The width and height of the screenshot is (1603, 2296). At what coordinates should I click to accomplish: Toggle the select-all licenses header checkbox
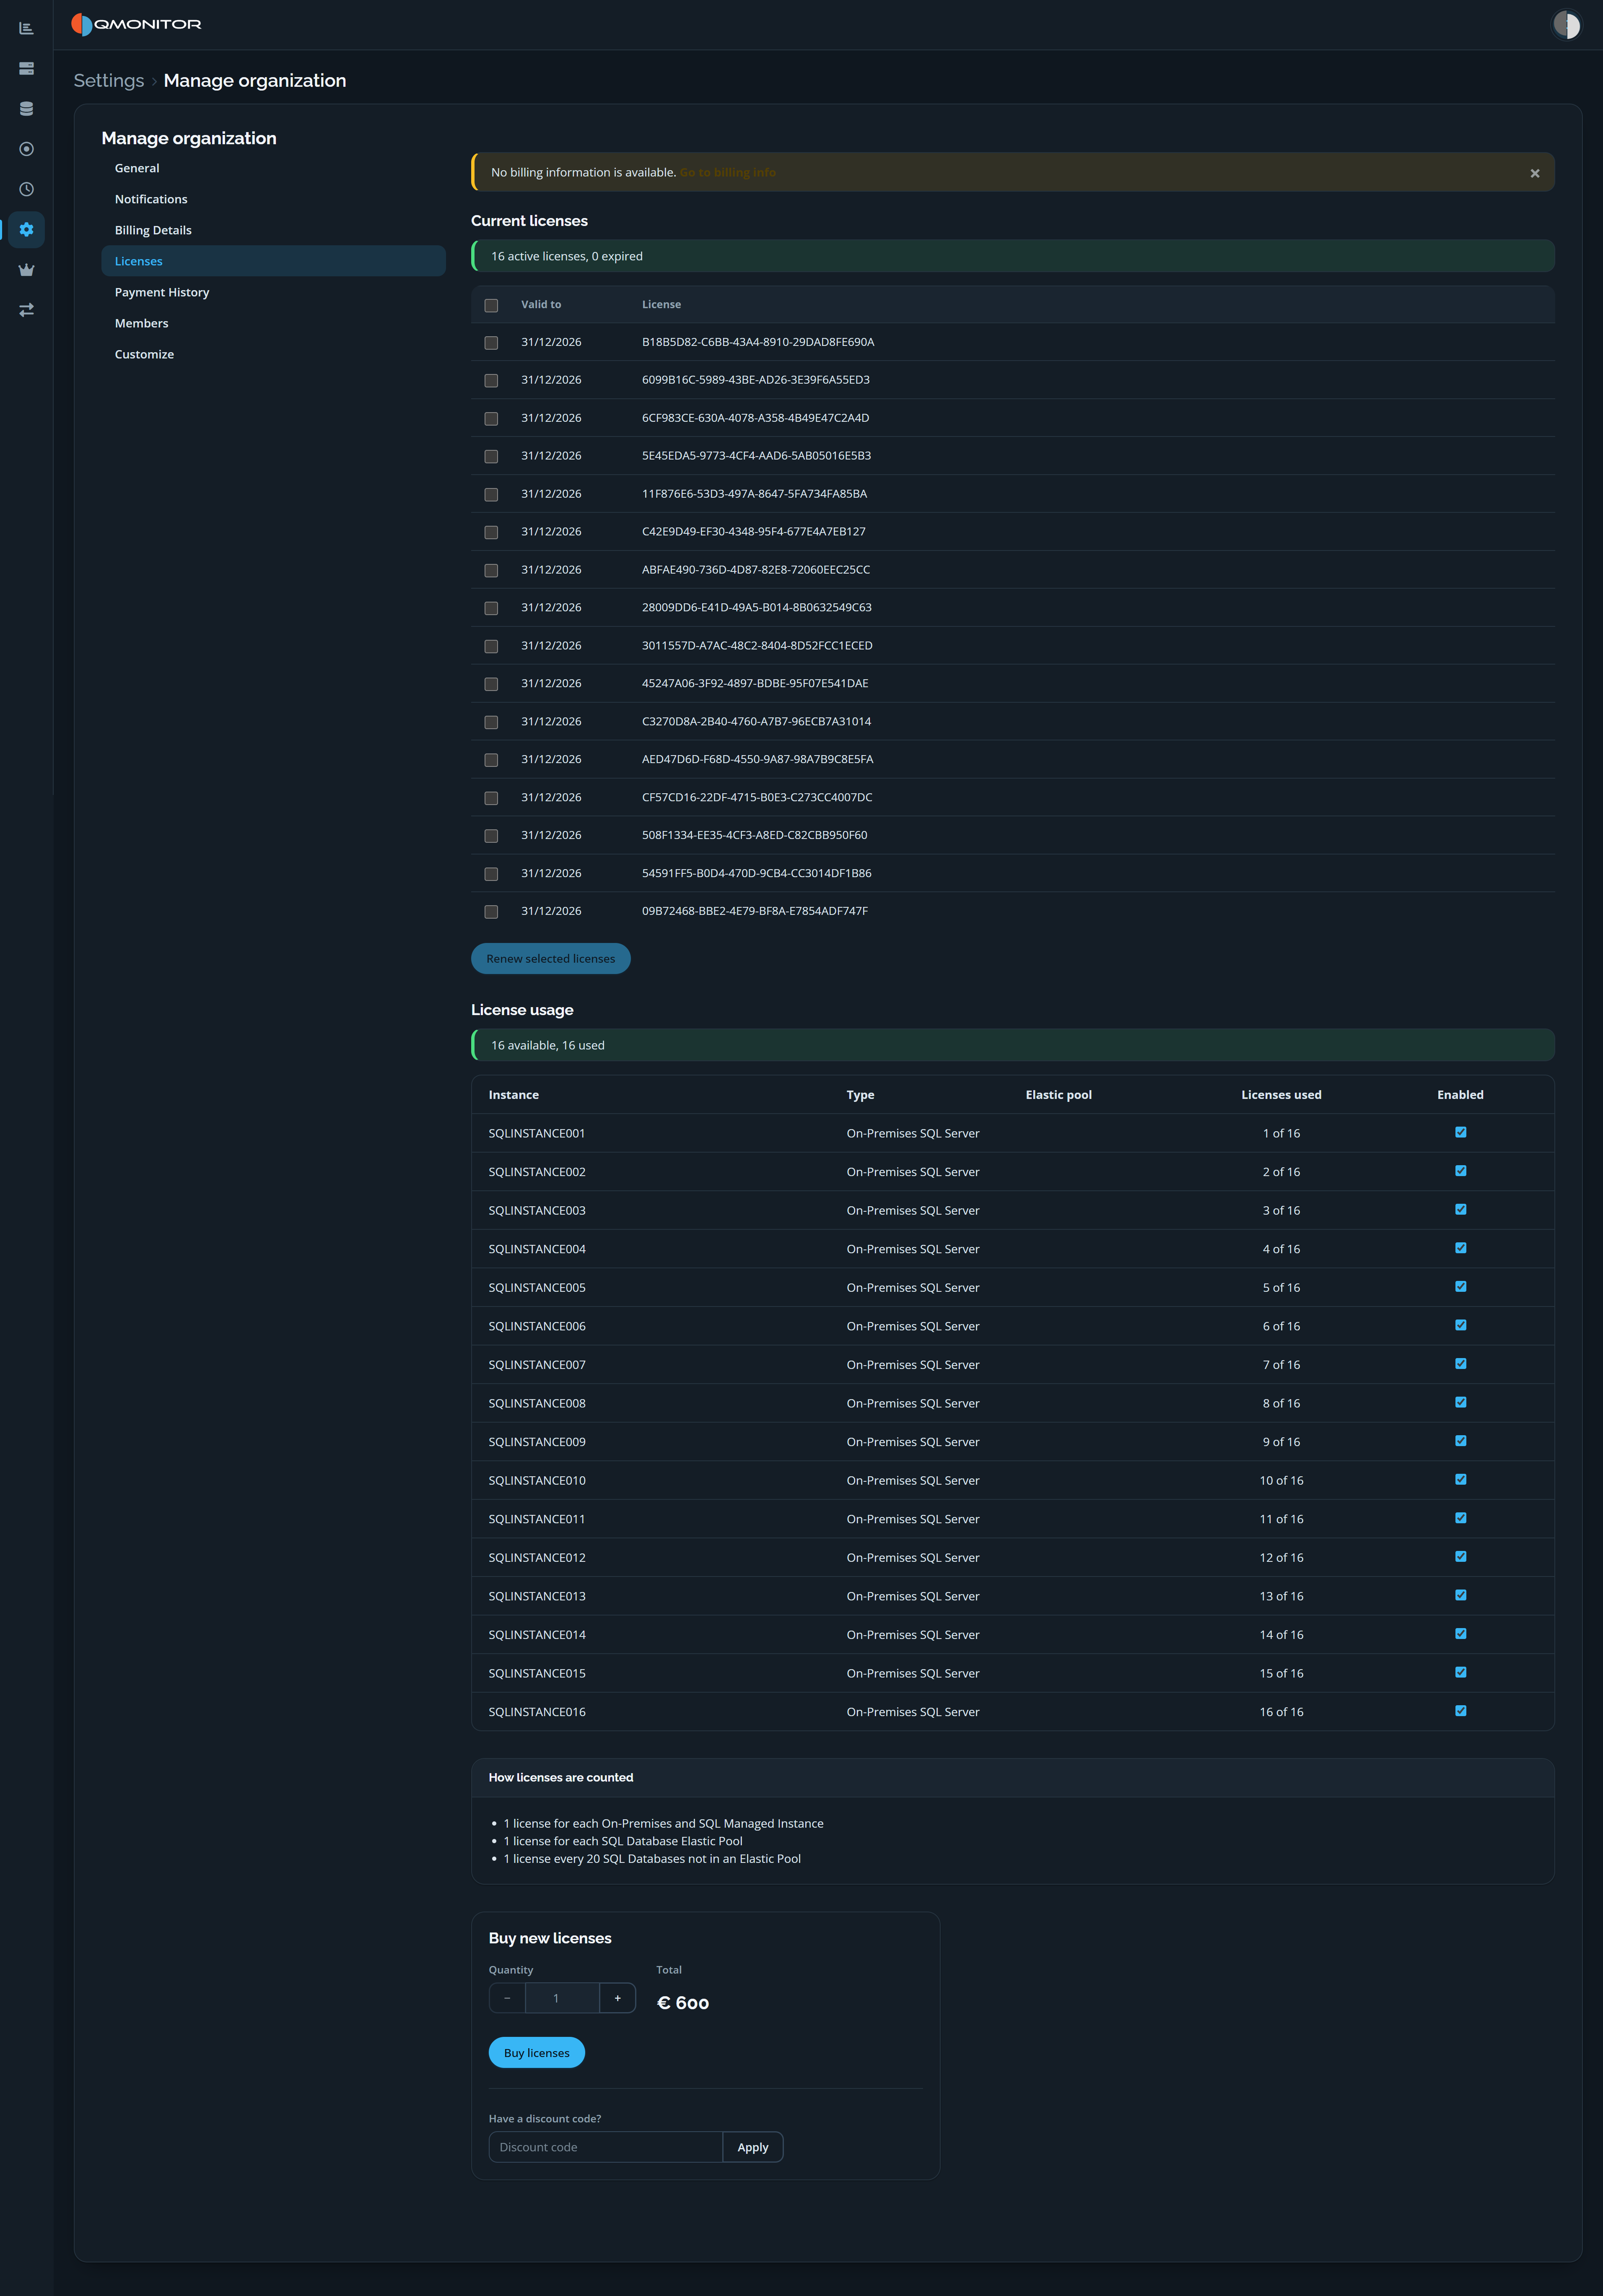[x=491, y=305]
